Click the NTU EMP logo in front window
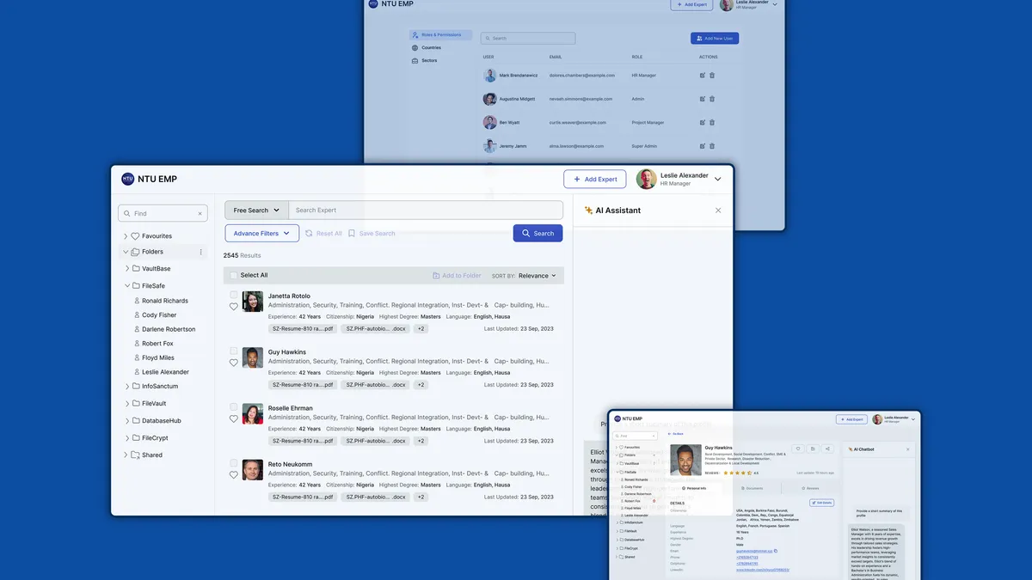This screenshot has width=1032, height=580. (128, 179)
